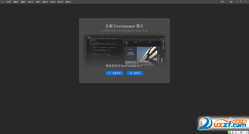Open the 查找(D) menu
The image size is (249, 134).
(x=45, y=2)
